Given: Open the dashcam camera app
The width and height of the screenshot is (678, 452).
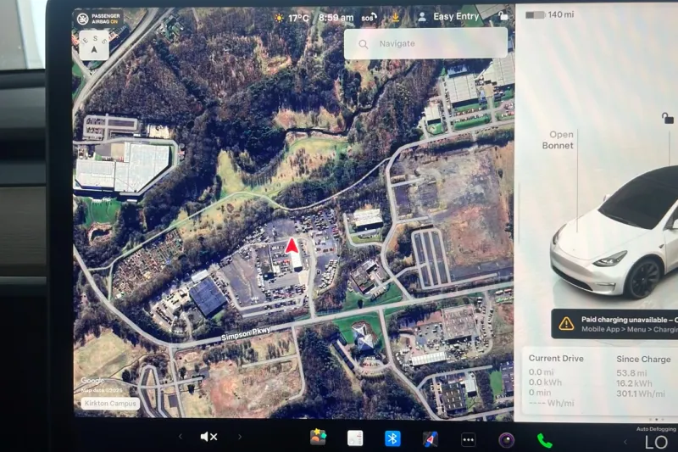Looking at the screenshot, I should click(506, 440).
